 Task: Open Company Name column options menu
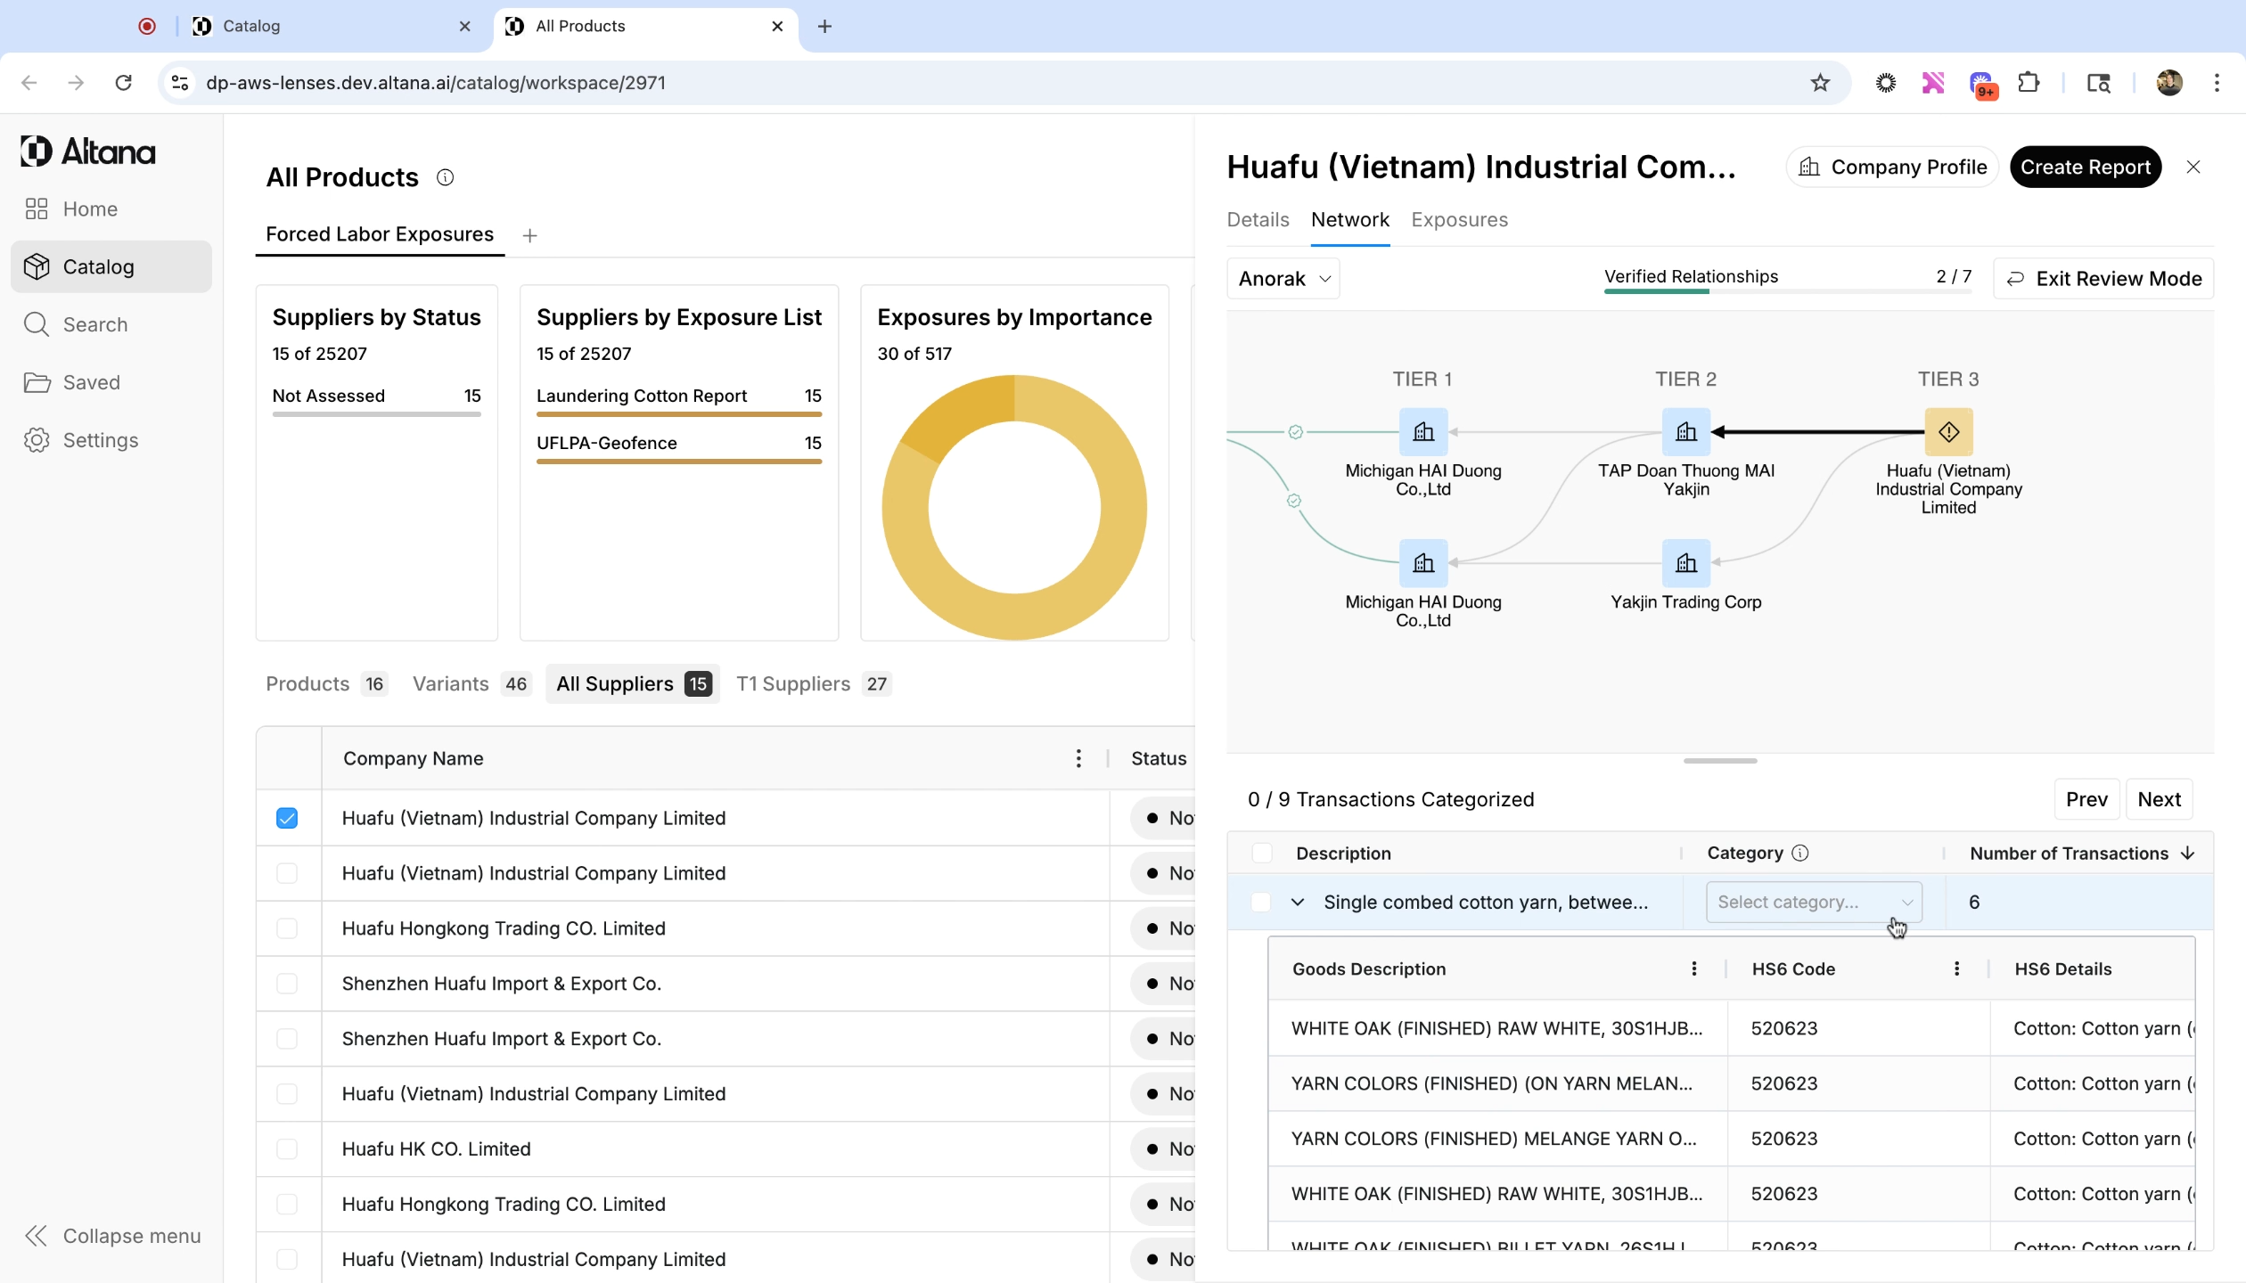[1078, 758]
